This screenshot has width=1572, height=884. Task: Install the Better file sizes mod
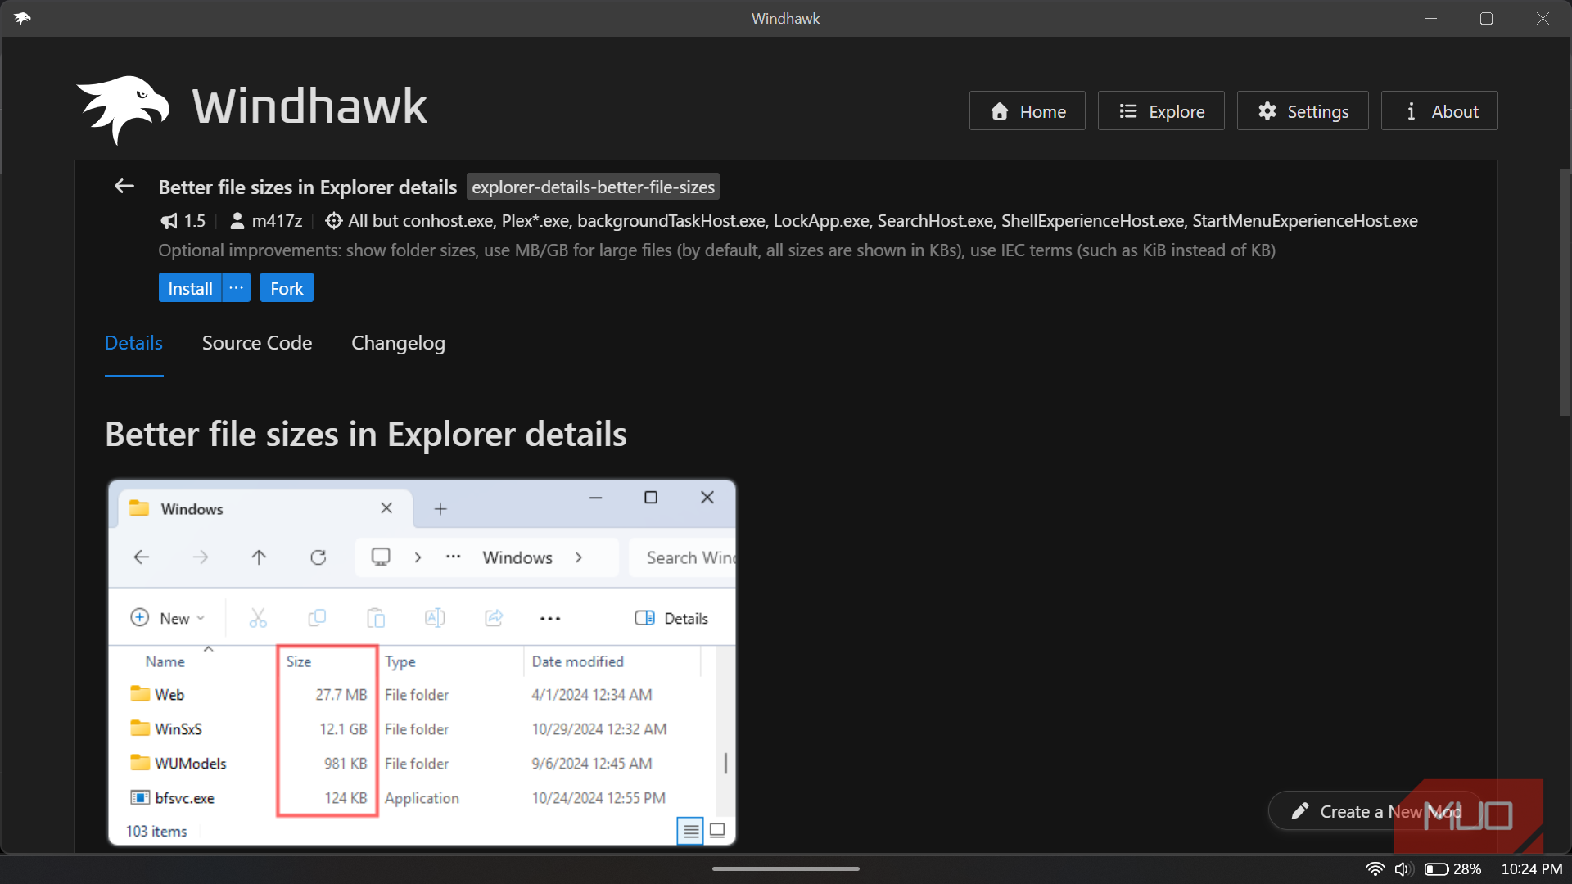(190, 288)
